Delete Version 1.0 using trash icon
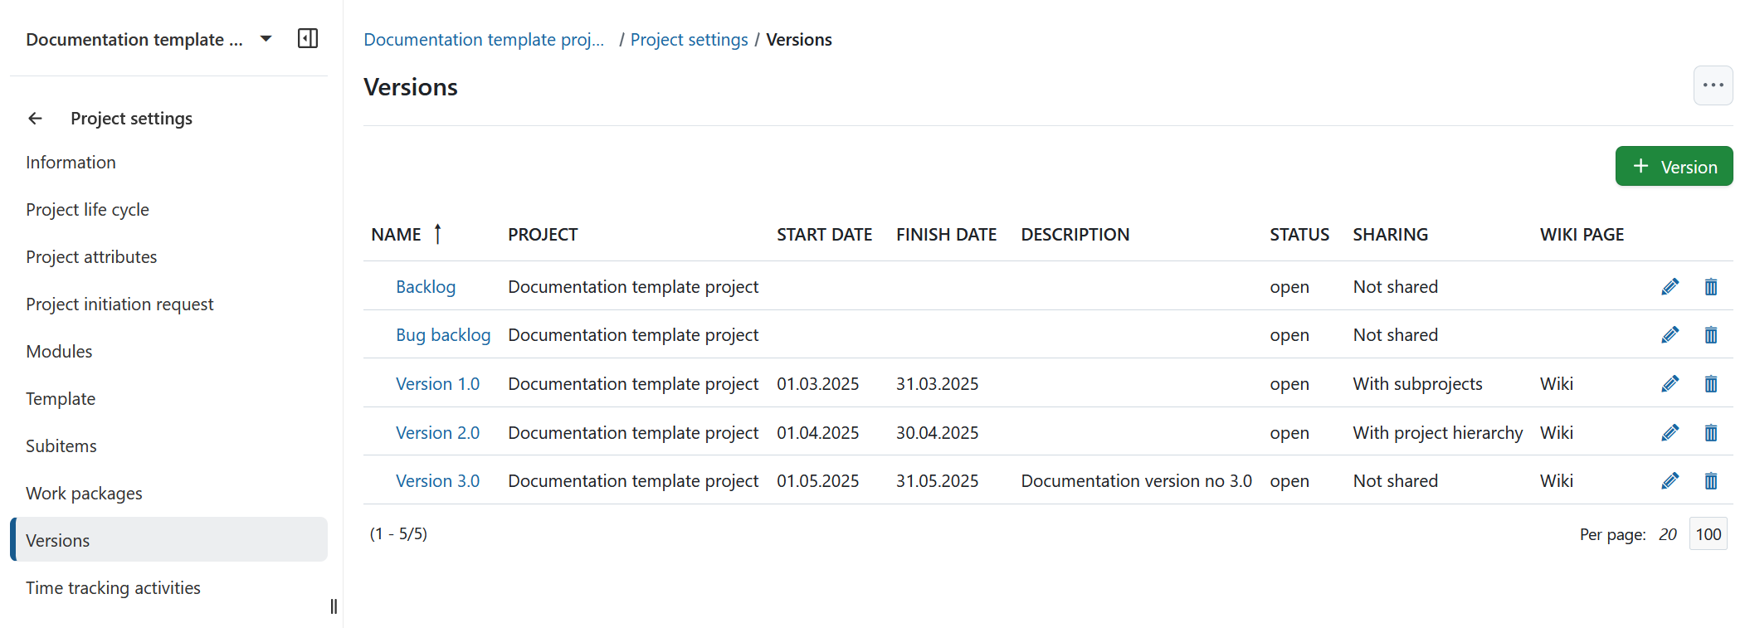1750x628 pixels. (x=1710, y=384)
